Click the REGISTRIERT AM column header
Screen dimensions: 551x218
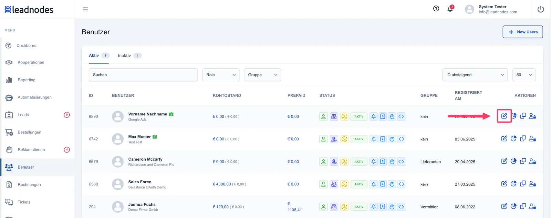pyautogui.click(x=468, y=95)
